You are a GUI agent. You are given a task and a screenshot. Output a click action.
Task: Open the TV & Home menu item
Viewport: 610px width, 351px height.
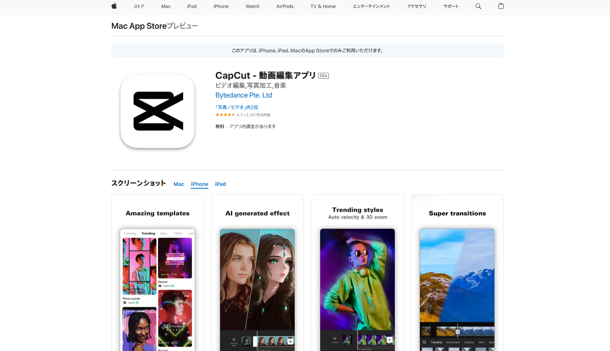tap(323, 6)
